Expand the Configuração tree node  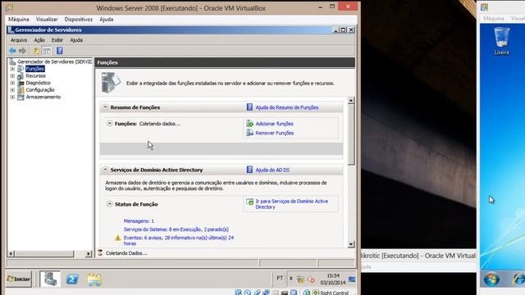(12, 90)
